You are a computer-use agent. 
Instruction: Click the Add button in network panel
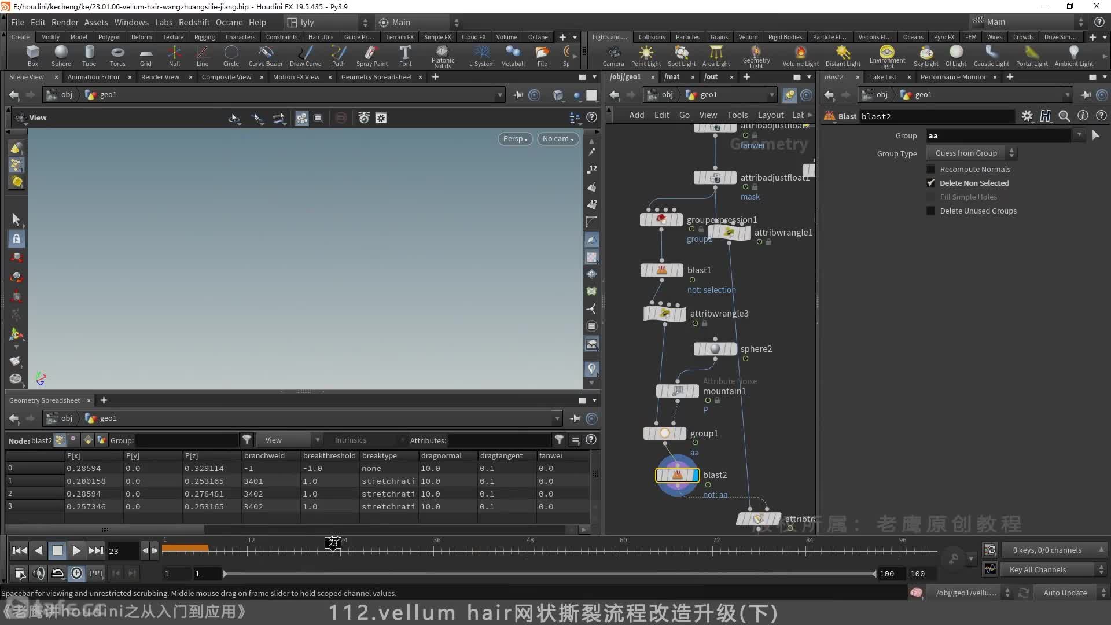click(635, 115)
